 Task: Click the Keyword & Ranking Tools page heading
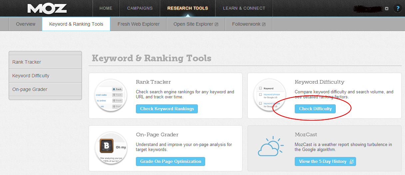pos(152,58)
